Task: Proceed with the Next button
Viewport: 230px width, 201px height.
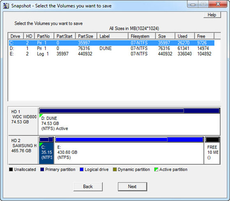Action: tap(132, 187)
